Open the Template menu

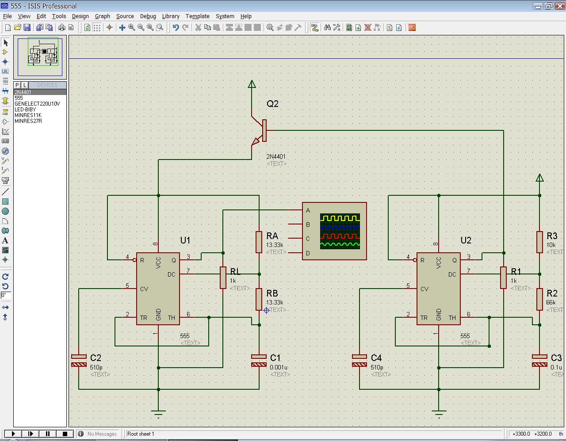[197, 16]
